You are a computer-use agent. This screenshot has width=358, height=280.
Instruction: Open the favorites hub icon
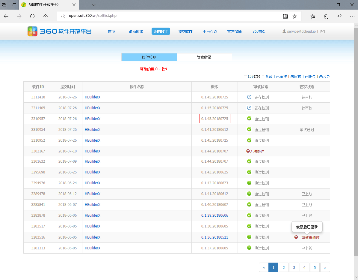(313, 16)
